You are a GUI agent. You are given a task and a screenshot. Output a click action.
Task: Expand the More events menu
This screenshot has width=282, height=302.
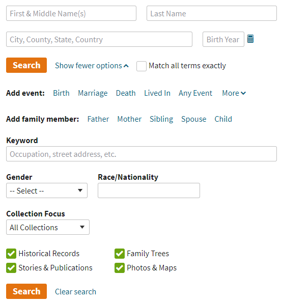coord(234,93)
